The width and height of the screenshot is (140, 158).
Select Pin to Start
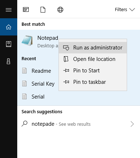click(93, 71)
